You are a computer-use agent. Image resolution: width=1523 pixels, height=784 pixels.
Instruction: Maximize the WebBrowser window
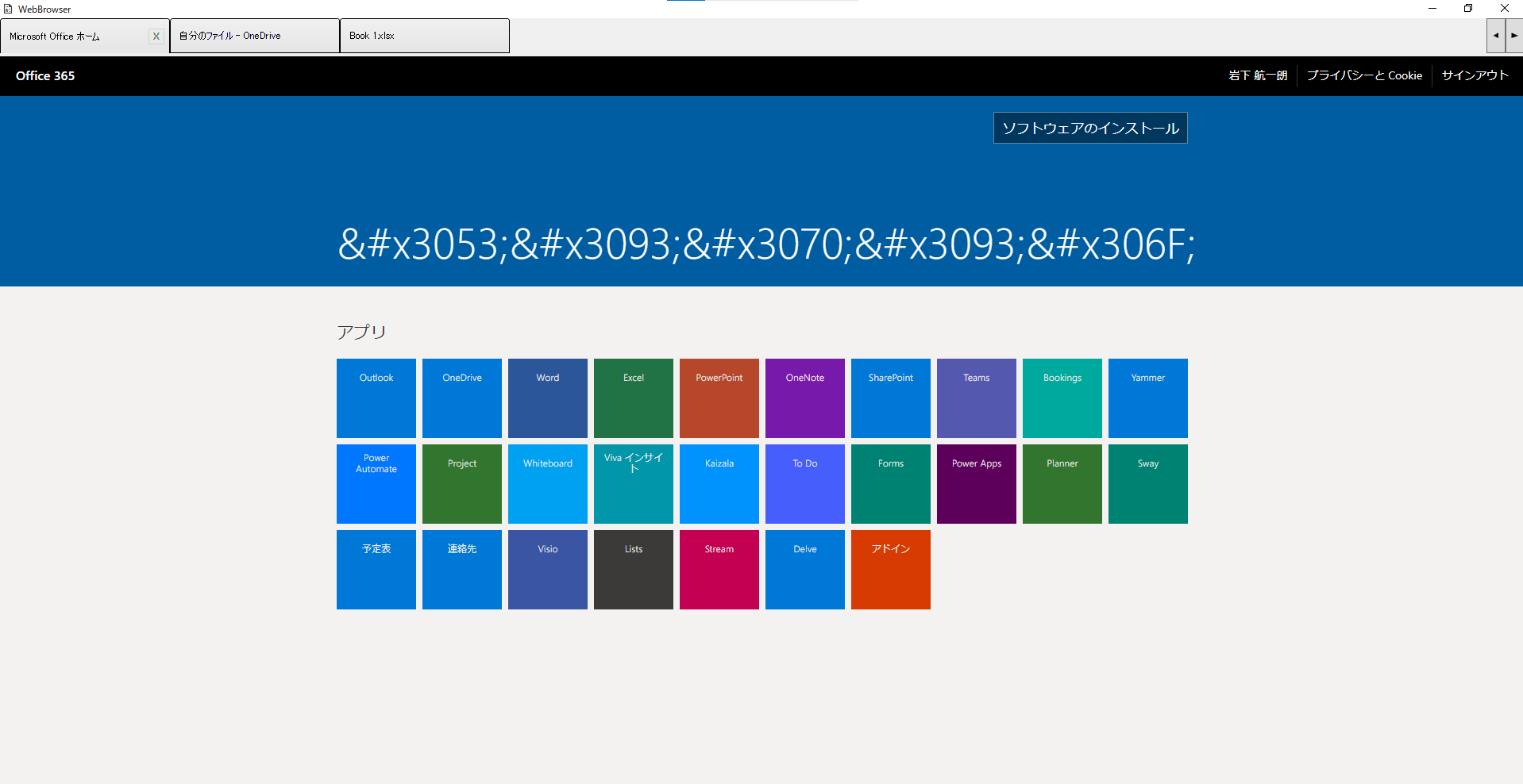1468,9
